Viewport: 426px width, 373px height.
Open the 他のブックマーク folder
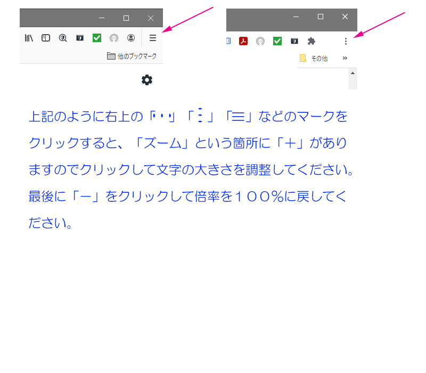[x=132, y=56]
